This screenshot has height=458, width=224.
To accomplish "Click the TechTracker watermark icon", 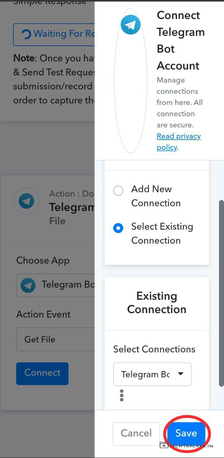I will 164,445.
